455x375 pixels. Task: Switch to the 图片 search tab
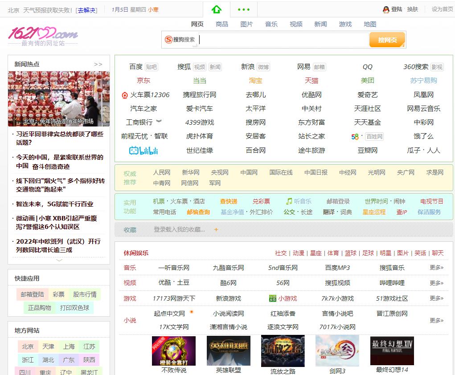[x=246, y=24]
